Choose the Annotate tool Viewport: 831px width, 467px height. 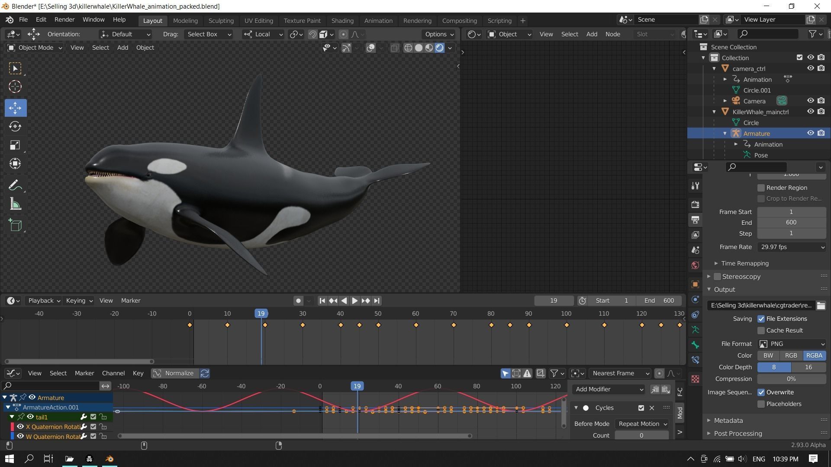[15, 186]
